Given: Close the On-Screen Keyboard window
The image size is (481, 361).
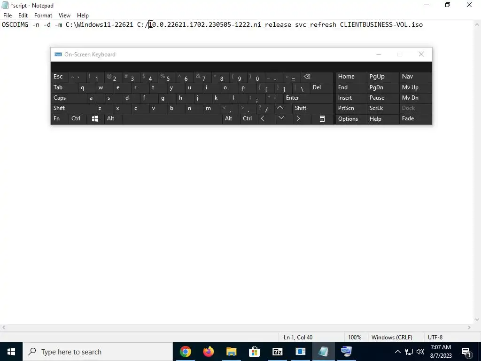Looking at the screenshot, I should coord(421,55).
